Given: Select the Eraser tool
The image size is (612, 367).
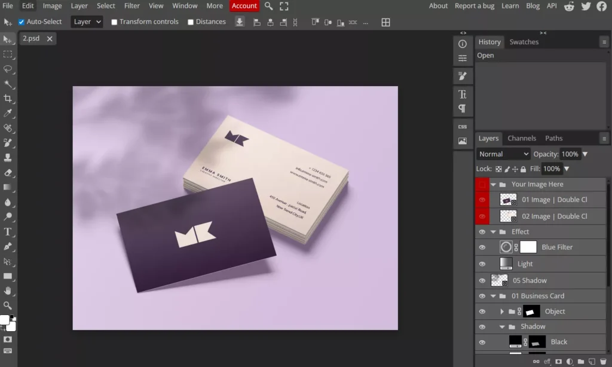Looking at the screenshot, I should coord(7,173).
